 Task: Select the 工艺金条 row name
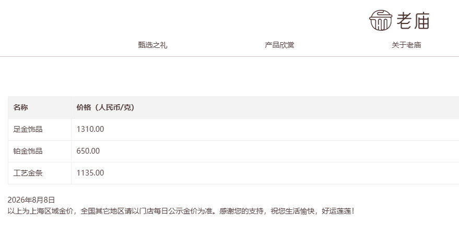point(28,173)
